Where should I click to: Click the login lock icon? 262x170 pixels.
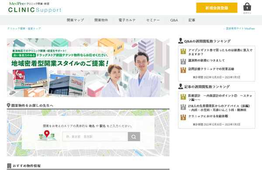[x=247, y=7]
